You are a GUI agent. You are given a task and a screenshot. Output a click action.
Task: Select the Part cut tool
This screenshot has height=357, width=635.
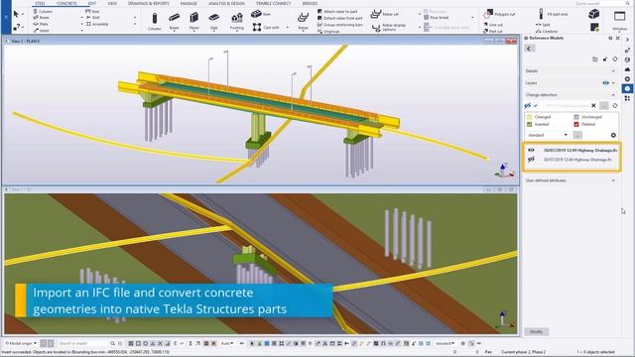point(493,31)
